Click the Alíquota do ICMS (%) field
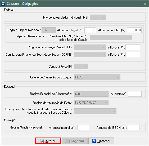The image size is (149, 146). (x=134, y=30)
